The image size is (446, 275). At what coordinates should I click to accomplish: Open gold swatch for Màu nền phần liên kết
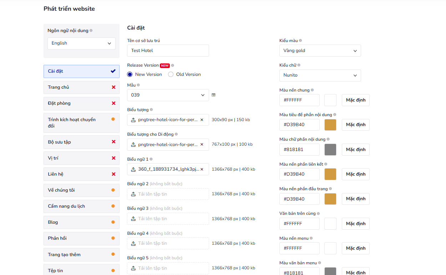(330, 174)
